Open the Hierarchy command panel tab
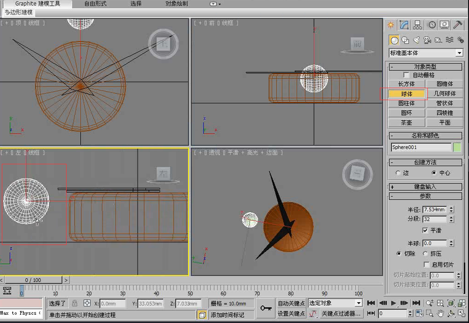Image resolution: width=469 pixels, height=323 pixels. pos(417,25)
